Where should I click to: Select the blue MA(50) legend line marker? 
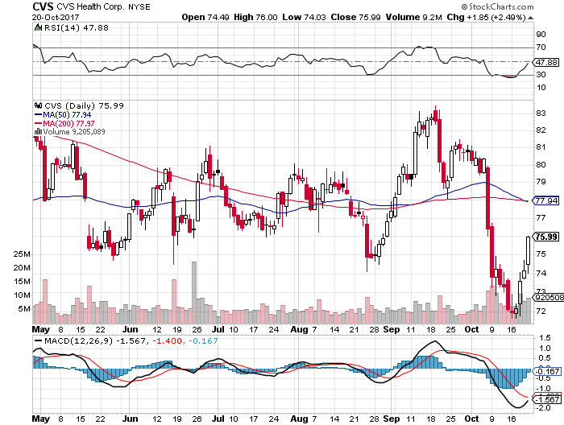click(x=36, y=113)
